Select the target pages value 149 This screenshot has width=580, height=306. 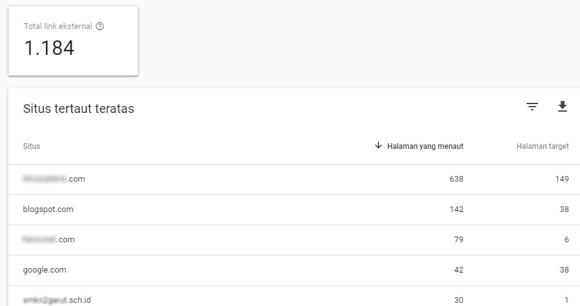(x=562, y=179)
